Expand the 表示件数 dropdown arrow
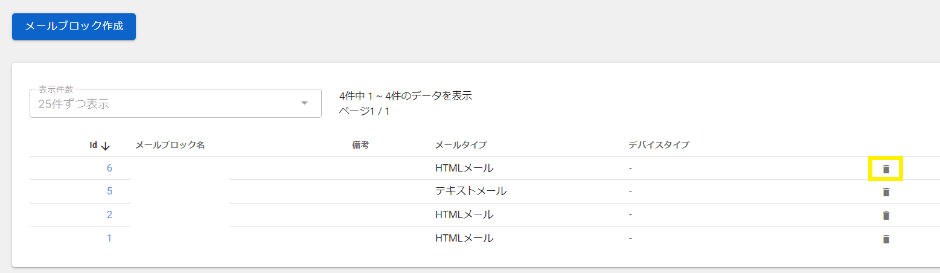Image resolution: width=940 pixels, height=273 pixels. 304,103
